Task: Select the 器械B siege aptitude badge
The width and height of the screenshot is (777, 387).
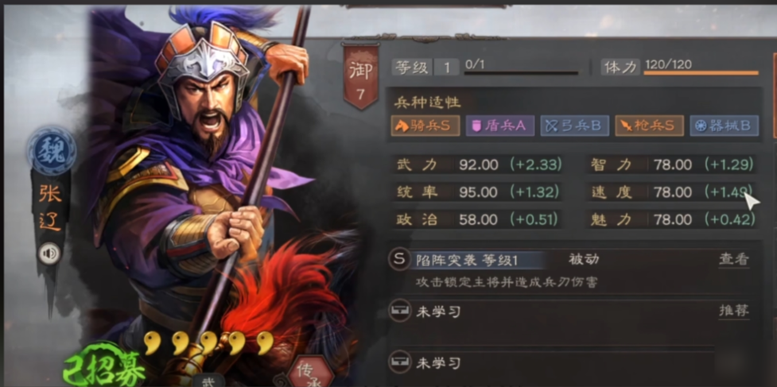Action: [724, 126]
